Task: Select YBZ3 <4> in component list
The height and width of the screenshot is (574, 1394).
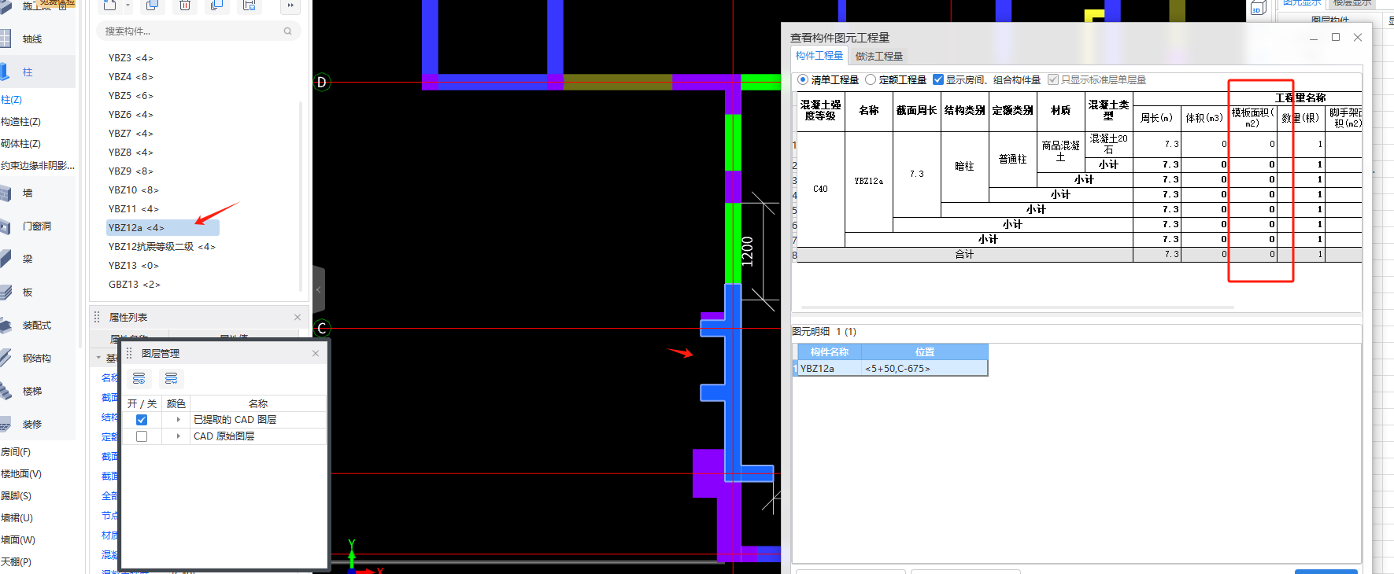Action: tap(131, 58)
